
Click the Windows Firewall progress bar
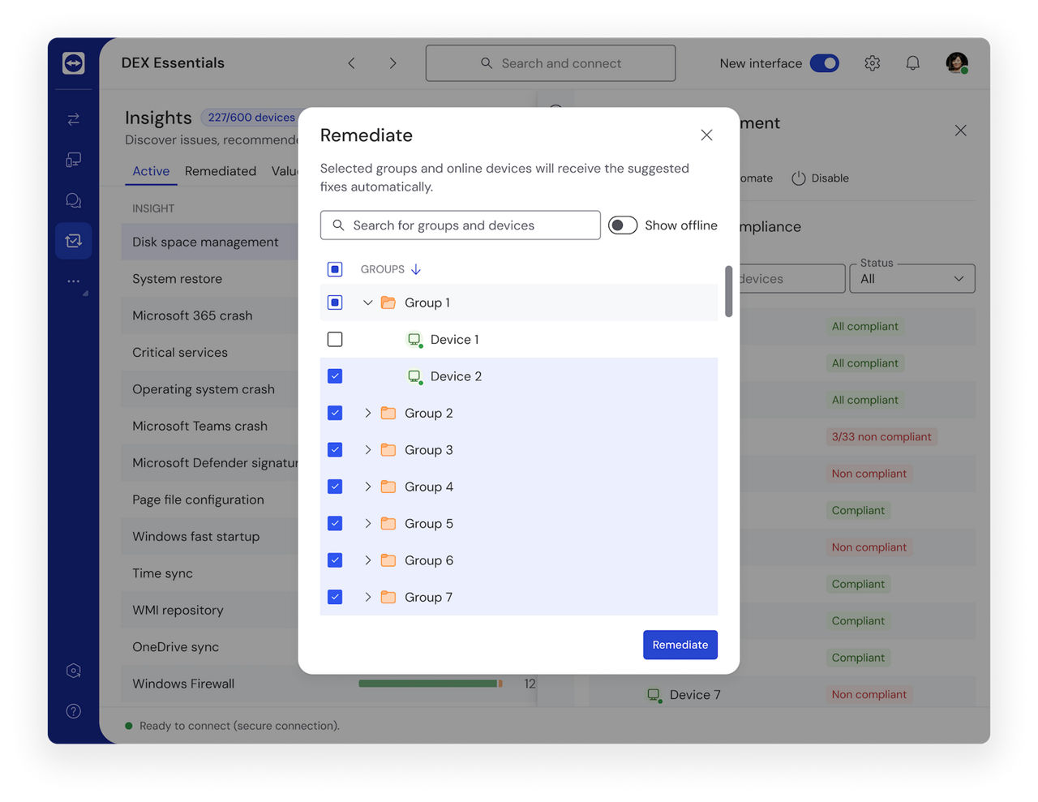[x=430, y=684]
